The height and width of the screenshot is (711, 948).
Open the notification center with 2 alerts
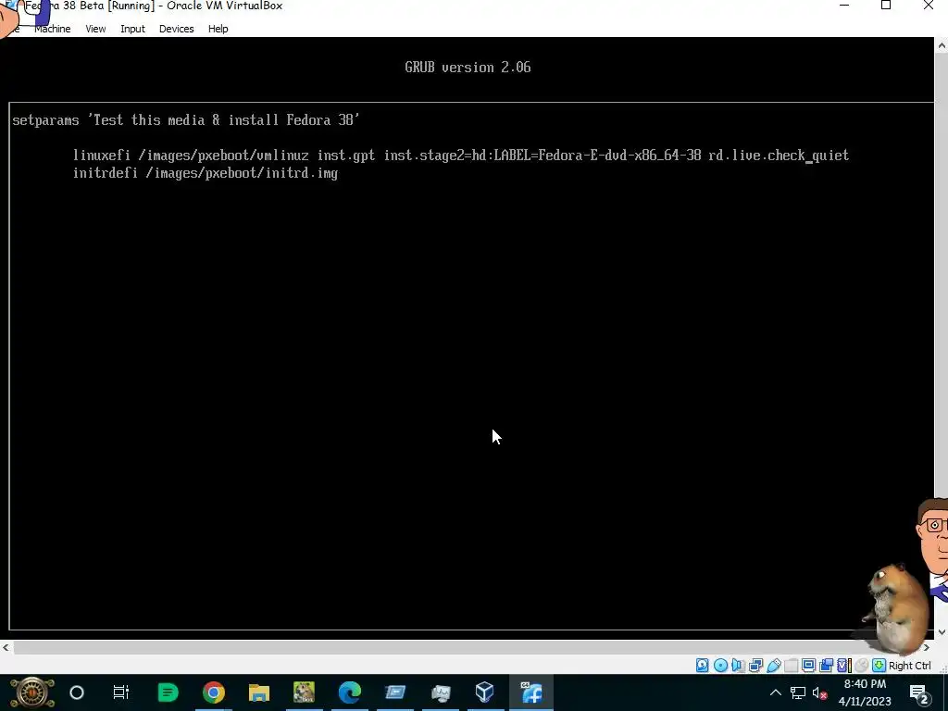918,692
